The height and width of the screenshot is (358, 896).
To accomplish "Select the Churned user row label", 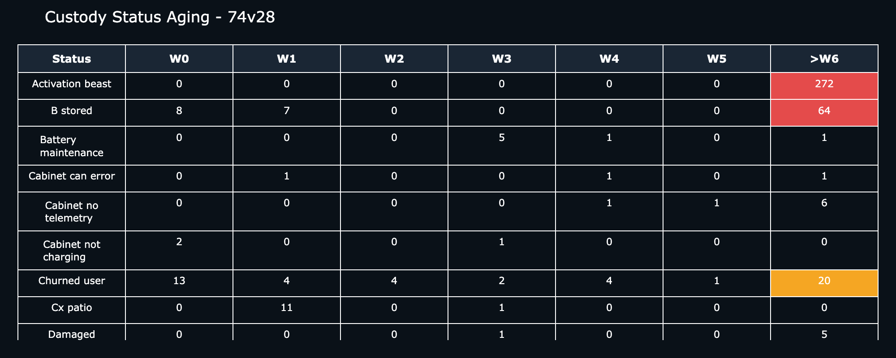I will [72, 281].
